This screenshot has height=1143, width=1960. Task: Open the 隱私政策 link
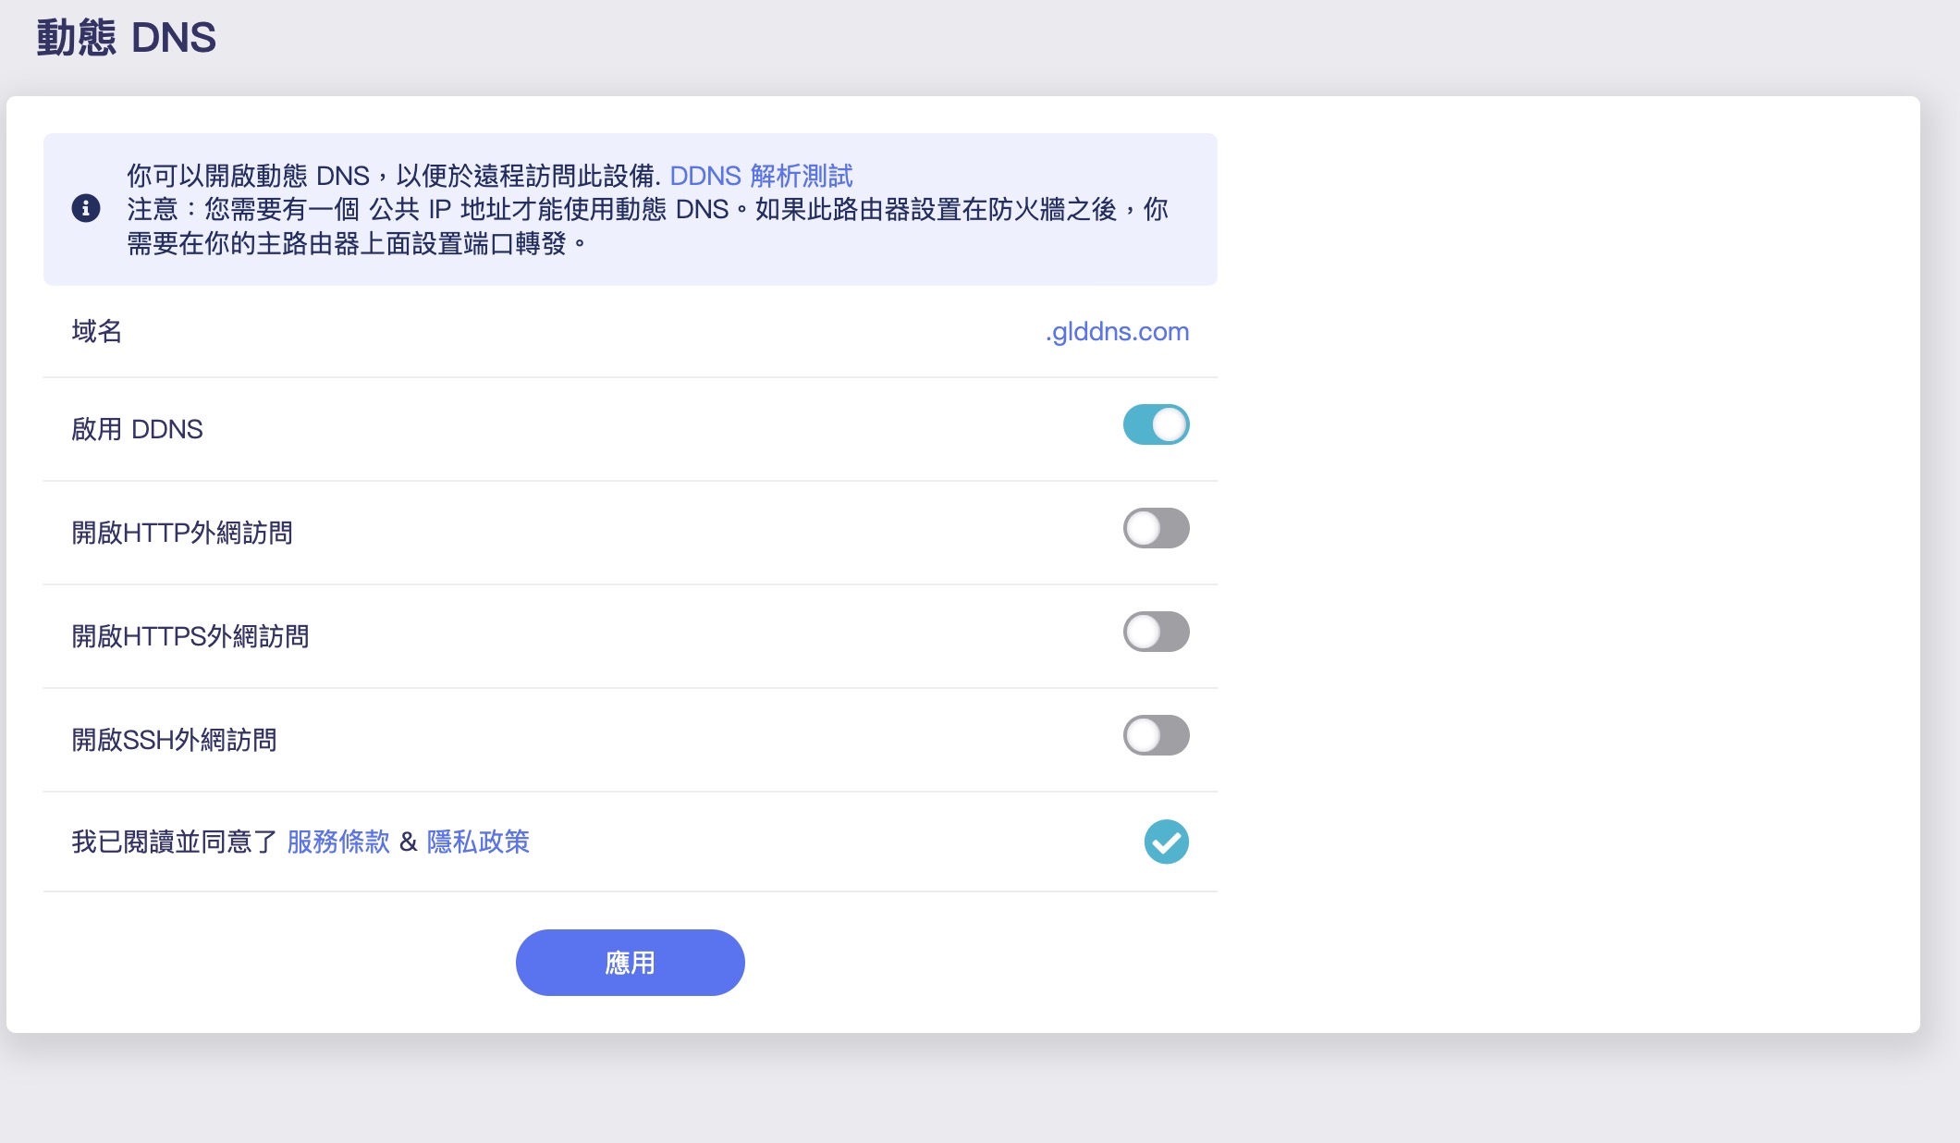coord(478,842)
